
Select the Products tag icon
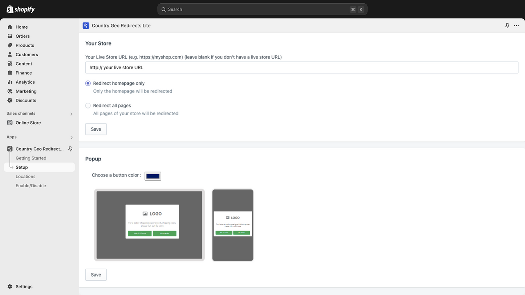9,45
